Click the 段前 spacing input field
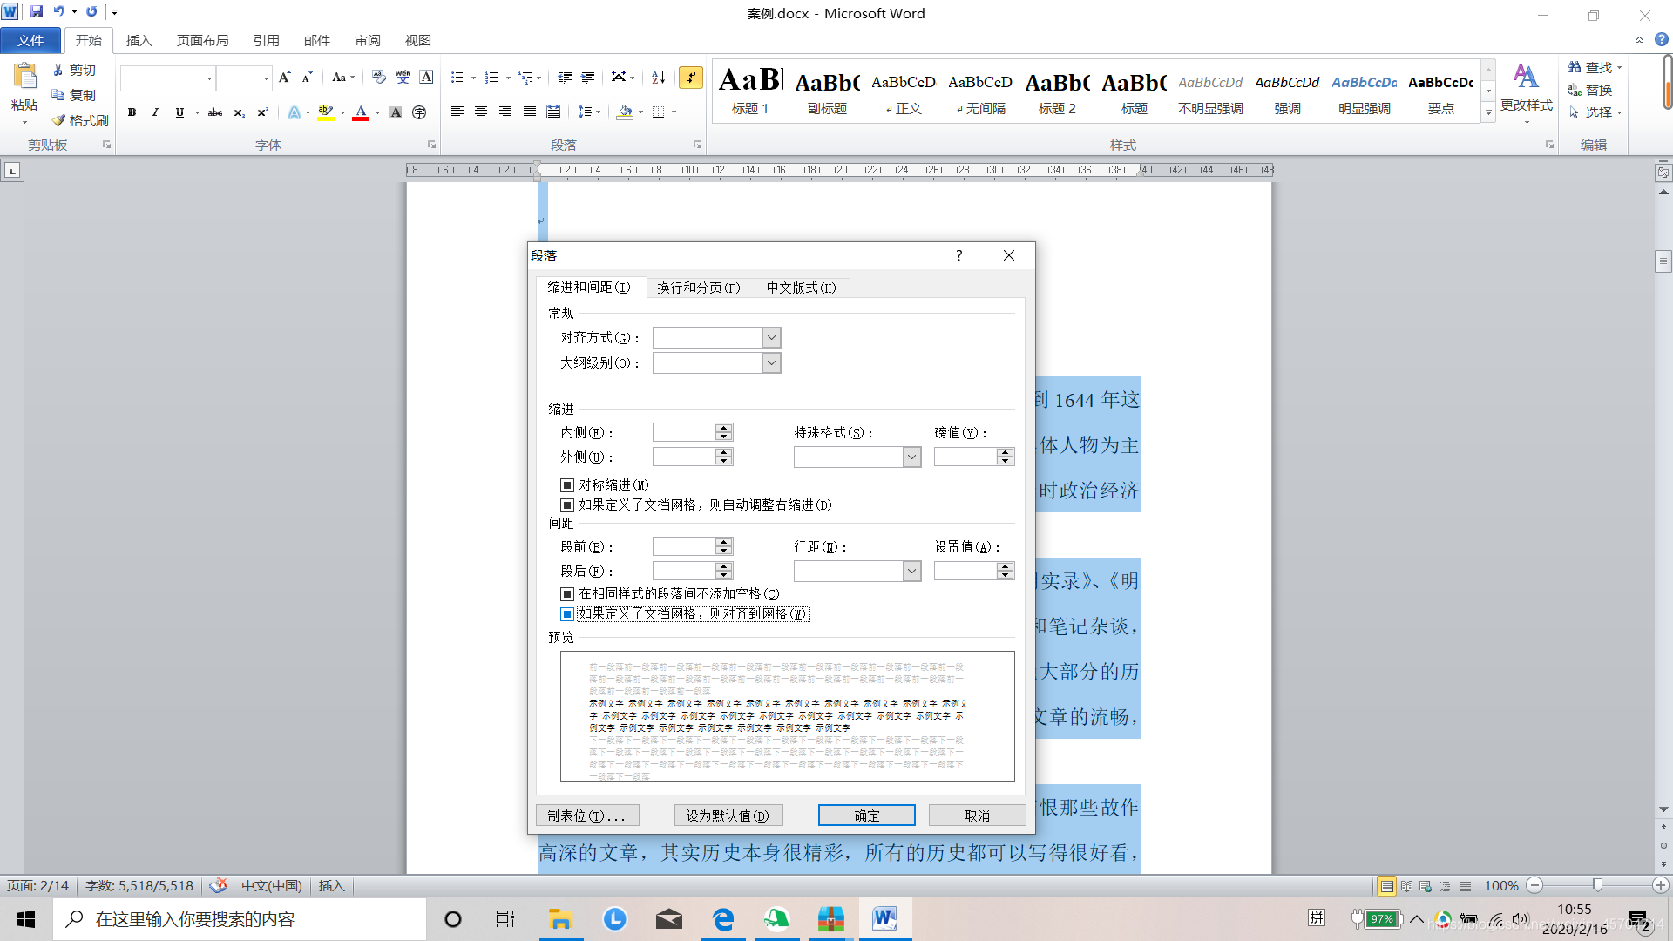 (x=684, y=547)
